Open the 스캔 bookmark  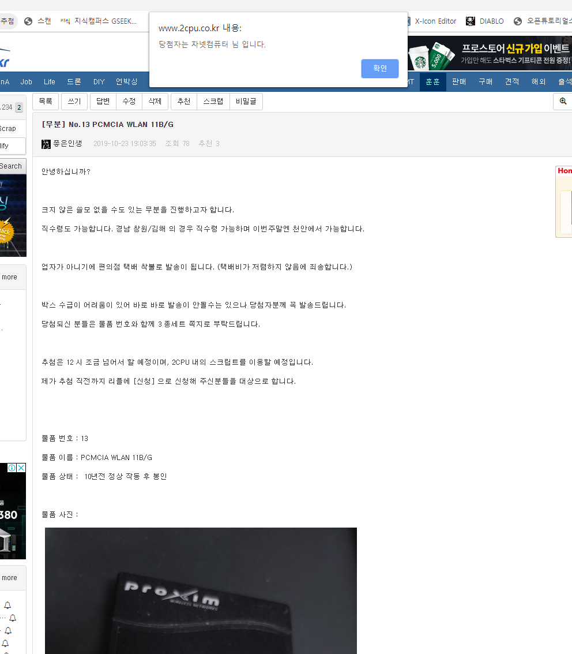[38, 21]
